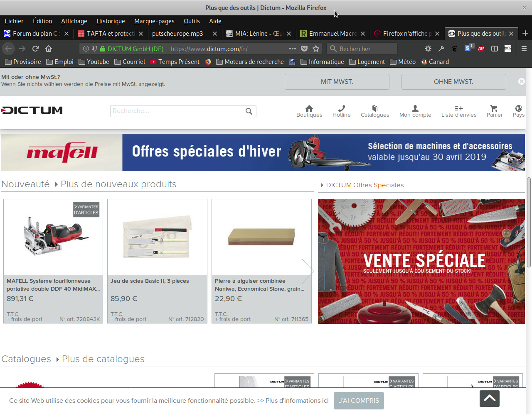Viewport: 532px width, 414px height.
Task: Open the Provisoire bookmark folder
Action: (23, 62)
